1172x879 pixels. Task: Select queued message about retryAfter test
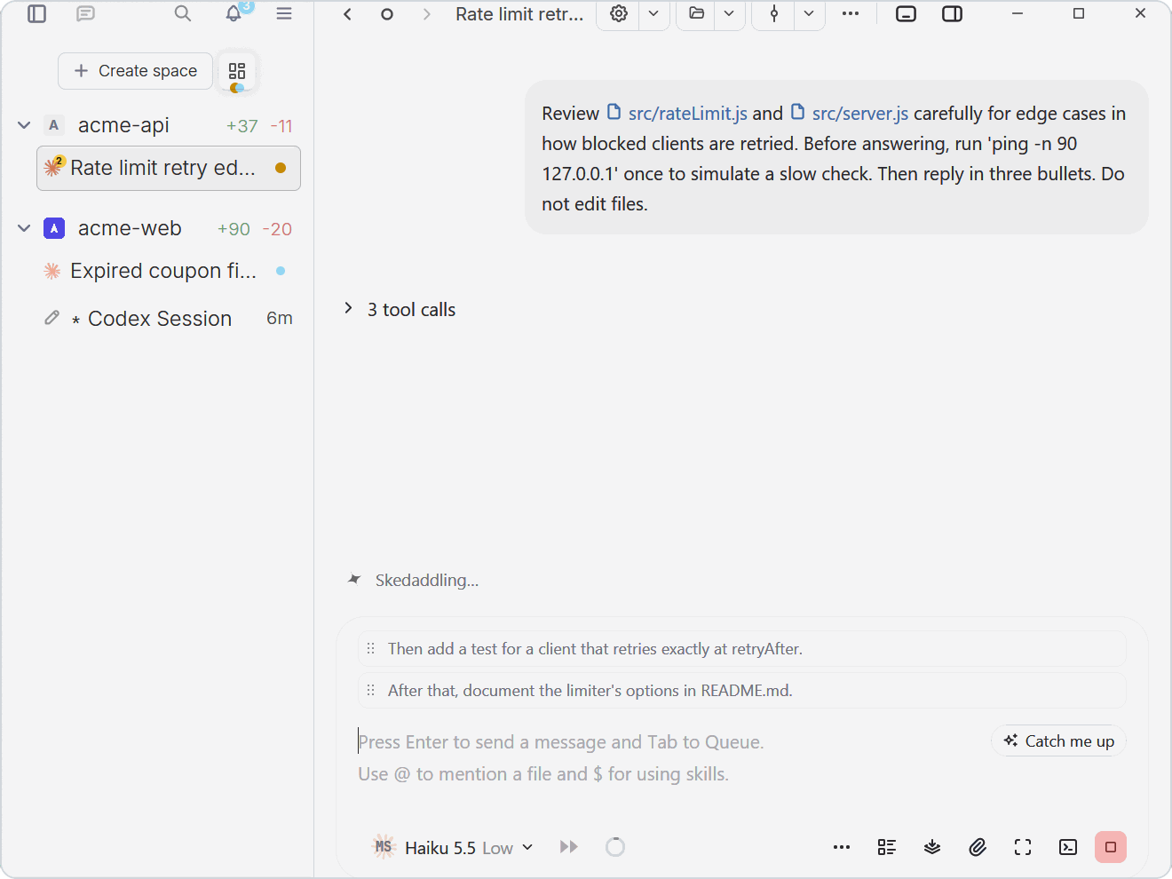click(x=742, y=649)
